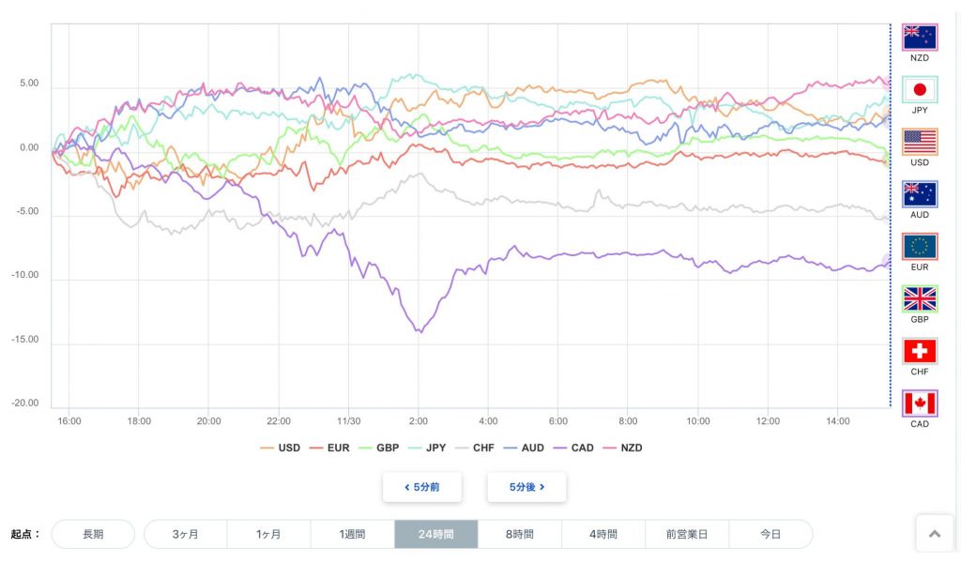This screenshot has width=961, height=564.
Task: Click the JPY Japan flag icon
Action: (x=920, y=89)
